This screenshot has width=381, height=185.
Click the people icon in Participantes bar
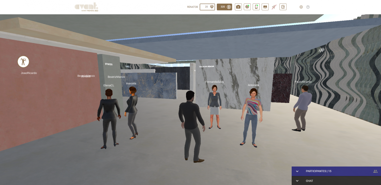click(375, 171)
